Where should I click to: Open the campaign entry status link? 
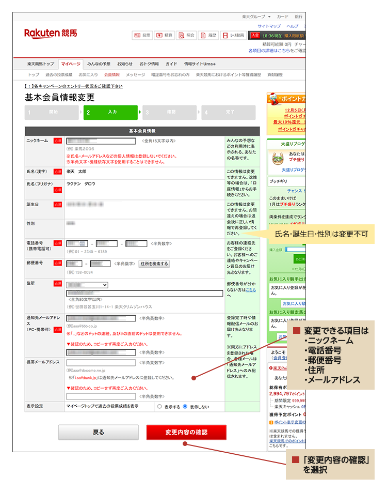coord(74,86)
